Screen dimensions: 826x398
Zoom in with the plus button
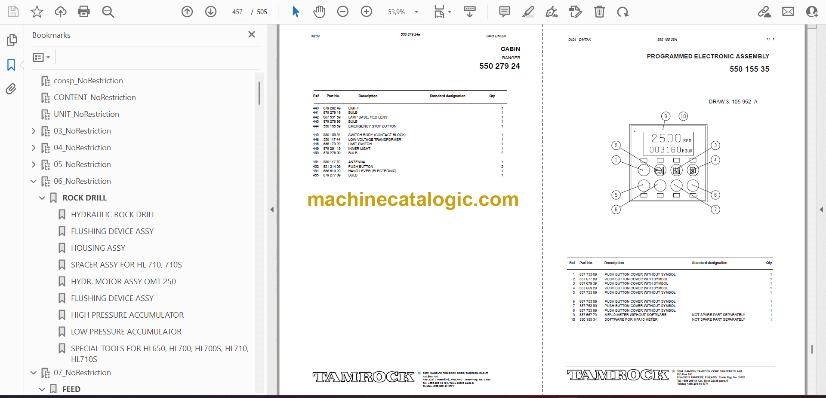[367, 12]
